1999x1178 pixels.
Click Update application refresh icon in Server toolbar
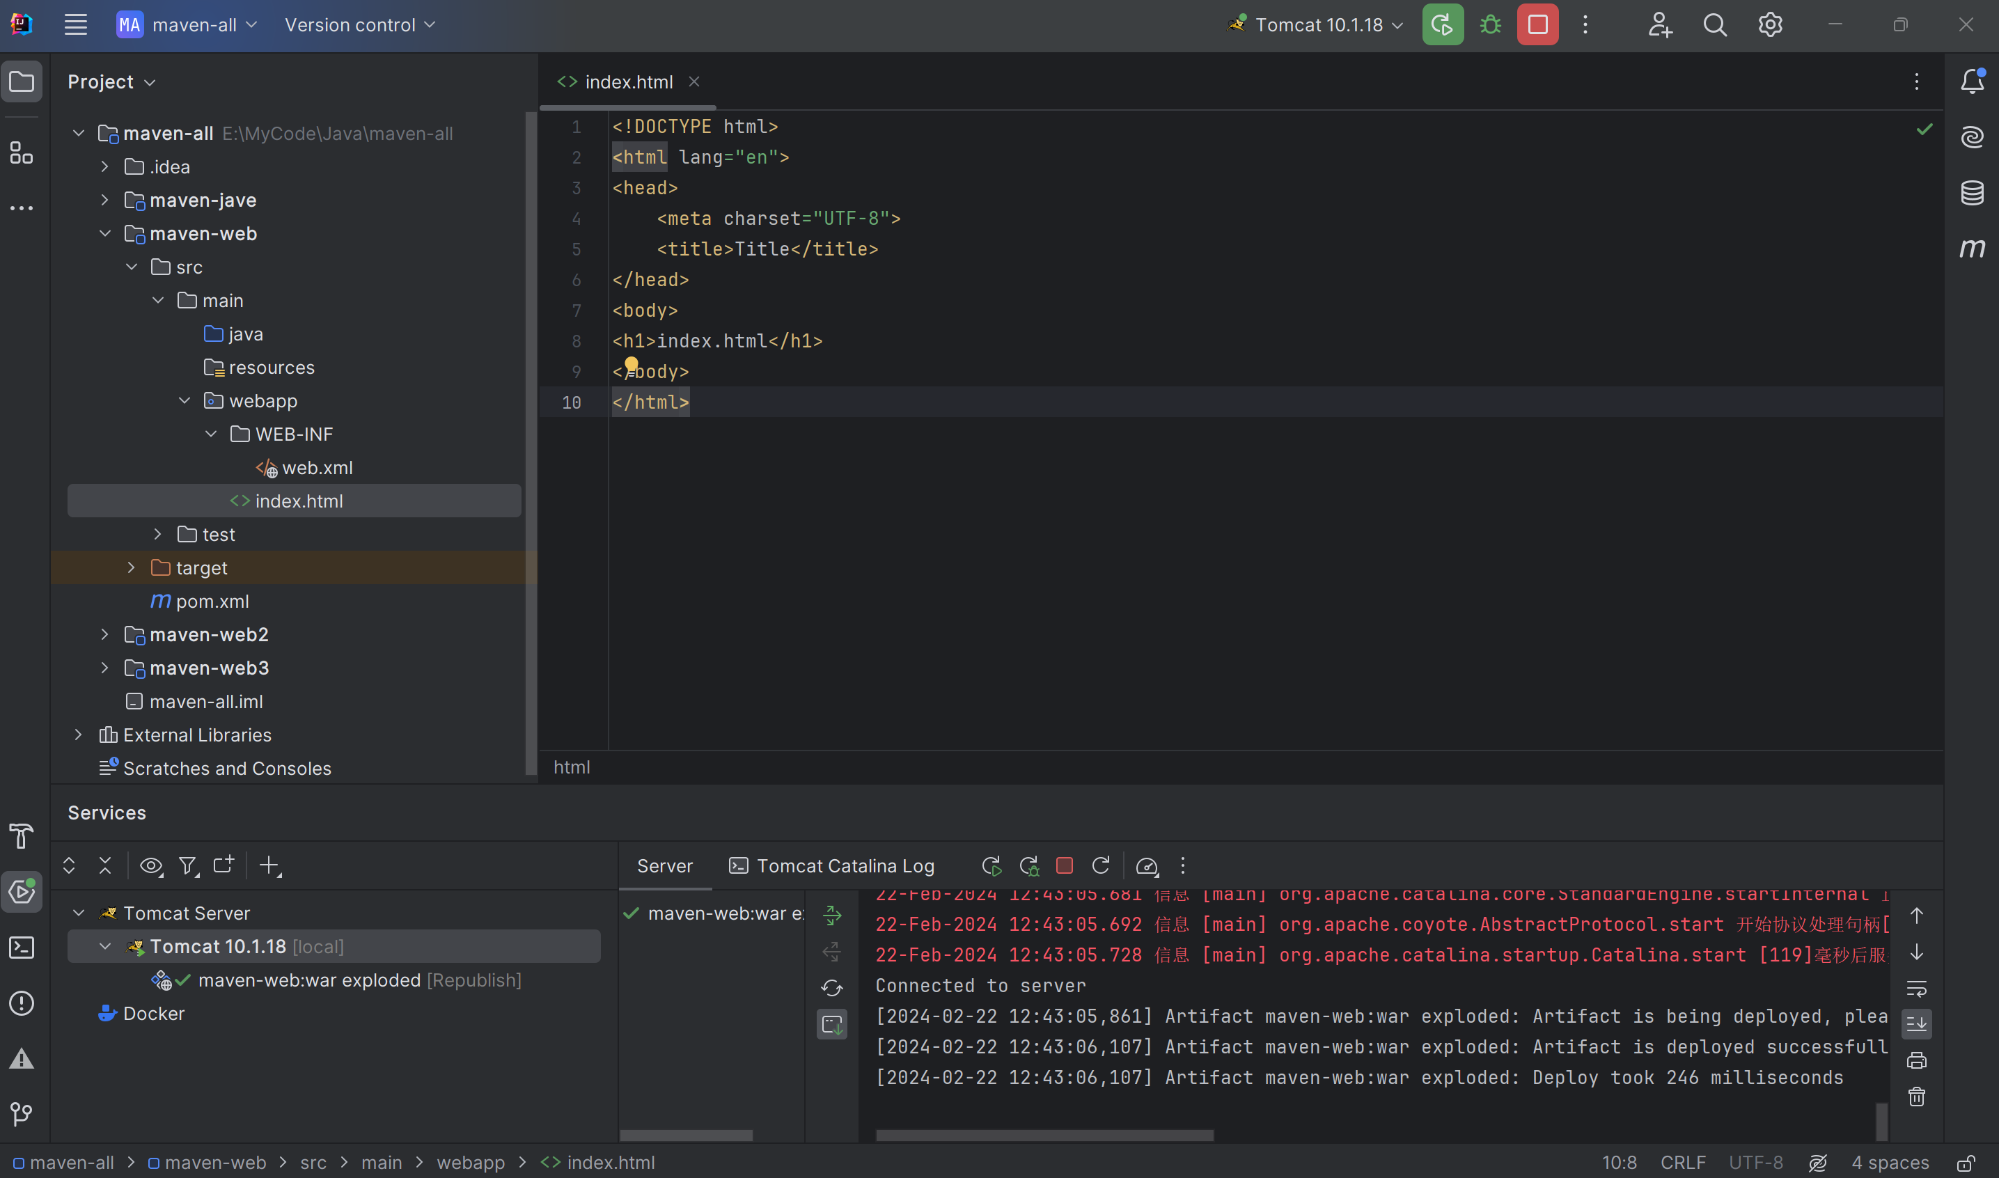tap(1100, 866)
